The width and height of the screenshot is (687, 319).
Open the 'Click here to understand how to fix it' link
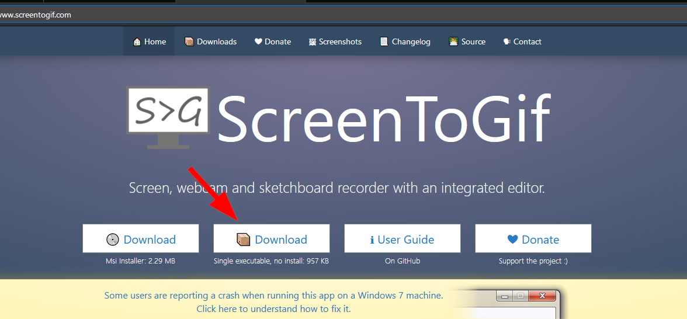tap(274, 308)
